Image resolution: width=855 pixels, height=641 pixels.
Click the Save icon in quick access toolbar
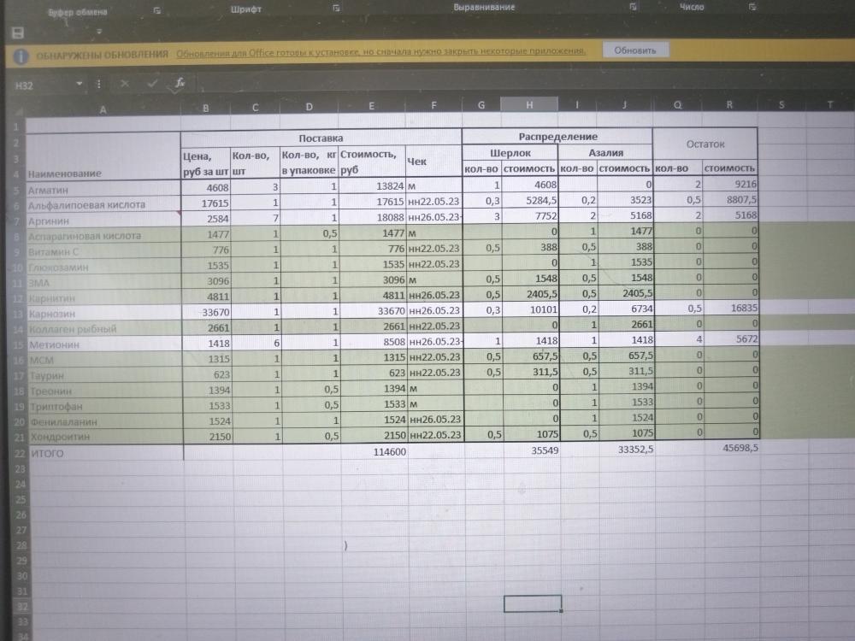click(x=17, y=32)
